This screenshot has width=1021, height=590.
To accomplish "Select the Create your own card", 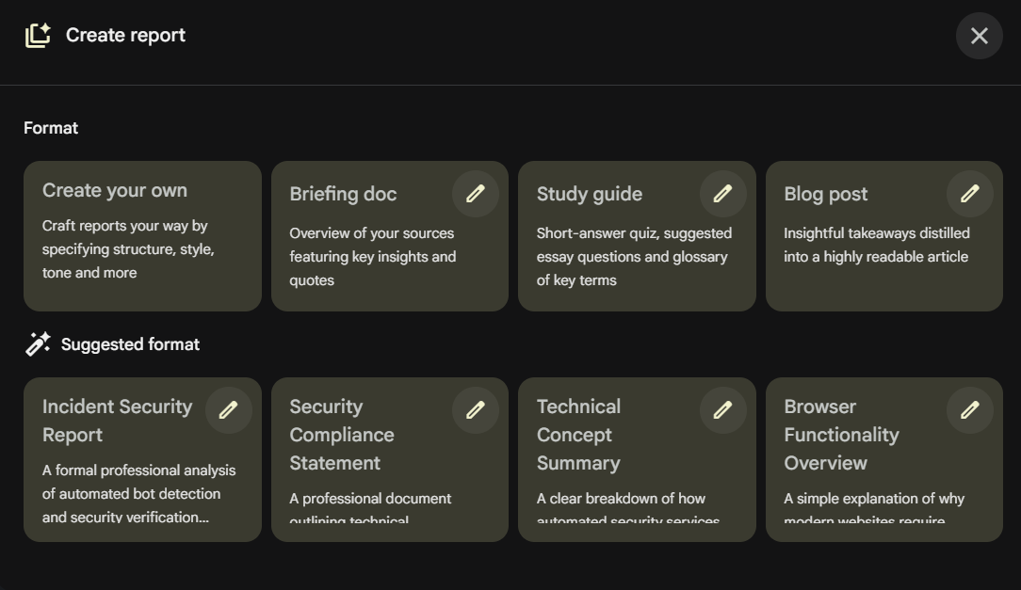I will (x=142, y=236).
